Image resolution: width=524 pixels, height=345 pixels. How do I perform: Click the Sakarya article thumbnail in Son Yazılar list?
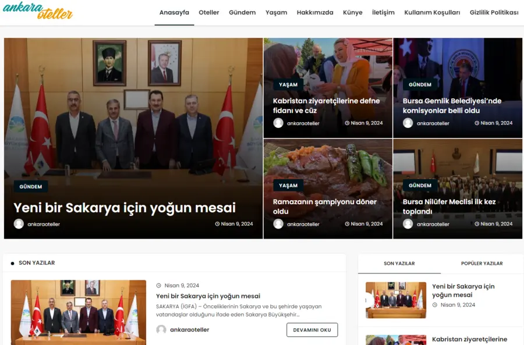[x=79, y=312]
